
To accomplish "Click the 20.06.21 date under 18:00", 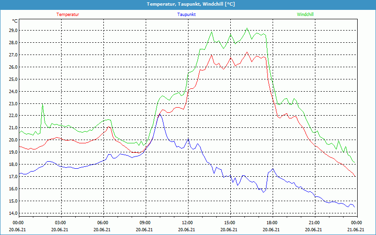I will (x=271, y=230).
